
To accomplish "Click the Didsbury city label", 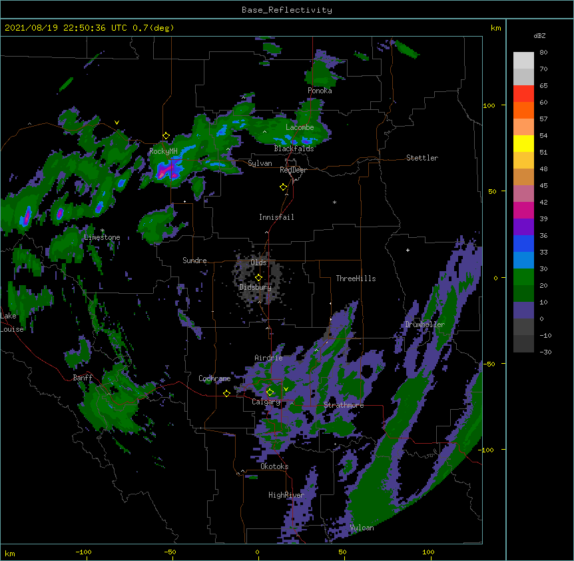I will click(255, 287).
